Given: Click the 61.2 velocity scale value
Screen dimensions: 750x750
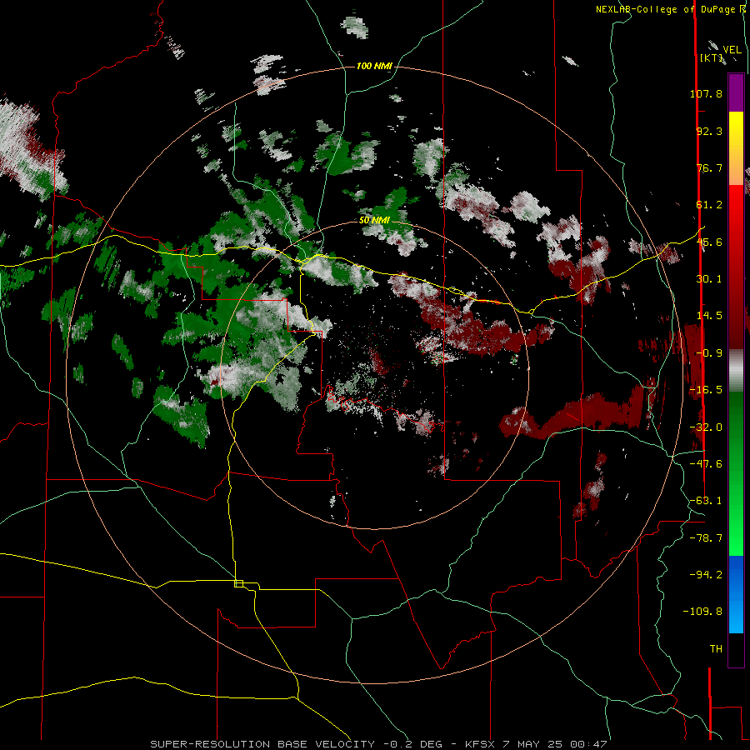Looking at the screenshot, I should tap(709, 205).
